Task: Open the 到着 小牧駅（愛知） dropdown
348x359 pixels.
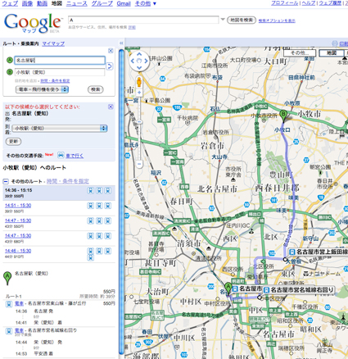Action: pos(60,128)
